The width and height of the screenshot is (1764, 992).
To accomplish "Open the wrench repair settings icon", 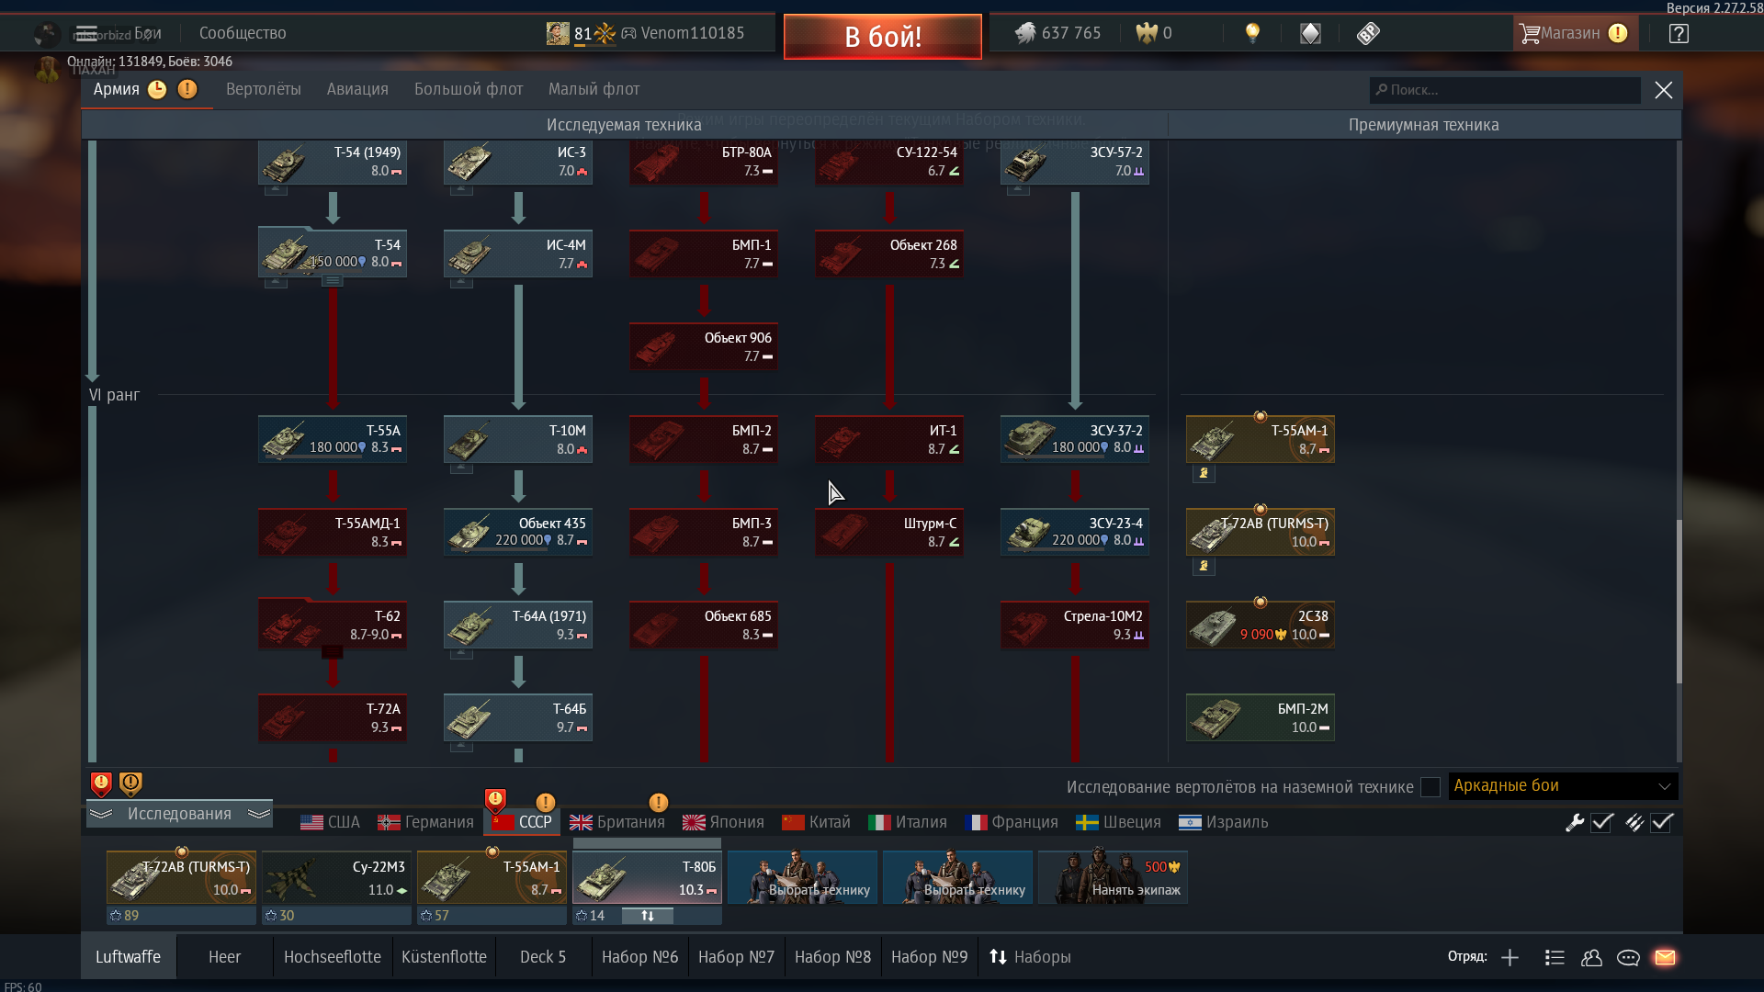I will [x=1575, y=822].
